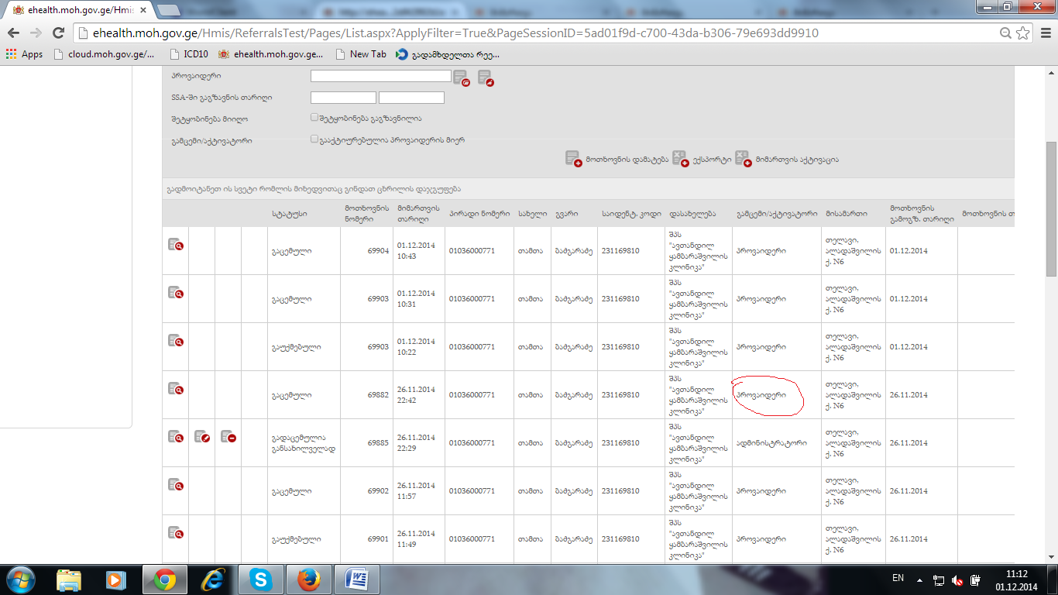View details of request 69904

coord(176,245)
